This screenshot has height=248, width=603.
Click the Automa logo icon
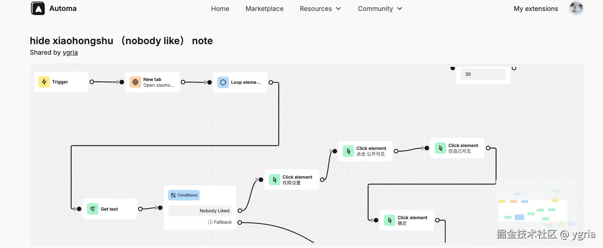(x=38, y=9)
